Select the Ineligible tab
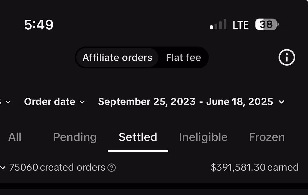Image resolution: width=308 pixels, height=195 pixels. tap(203, 137)
